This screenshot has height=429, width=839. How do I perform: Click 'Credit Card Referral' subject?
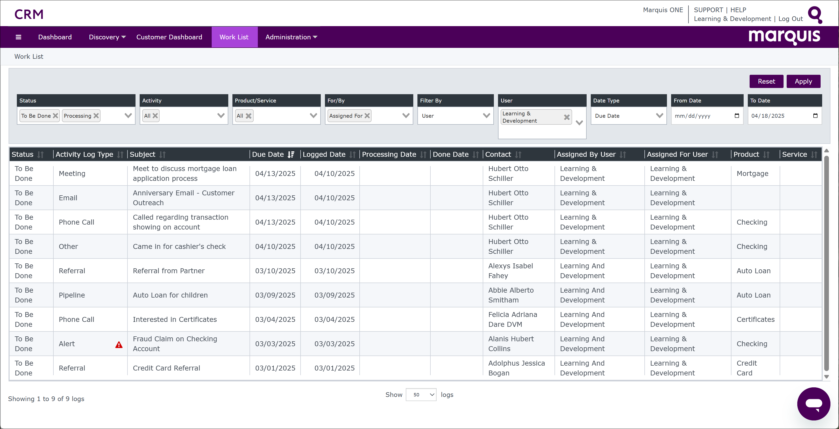coord(166,368)
